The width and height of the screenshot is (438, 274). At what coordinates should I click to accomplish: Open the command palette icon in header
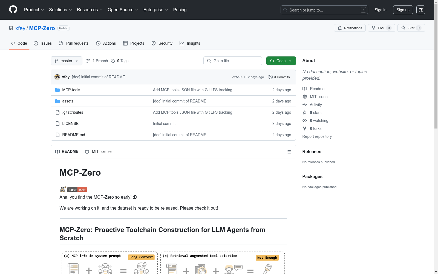(x=420, y=10)
